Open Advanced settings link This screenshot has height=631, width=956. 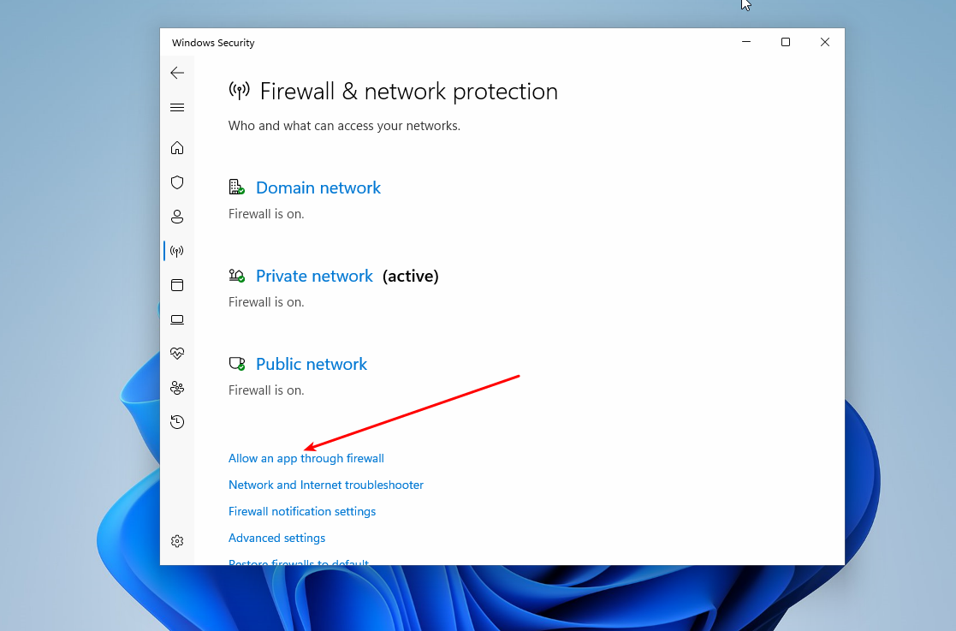(x=276, y=538)
